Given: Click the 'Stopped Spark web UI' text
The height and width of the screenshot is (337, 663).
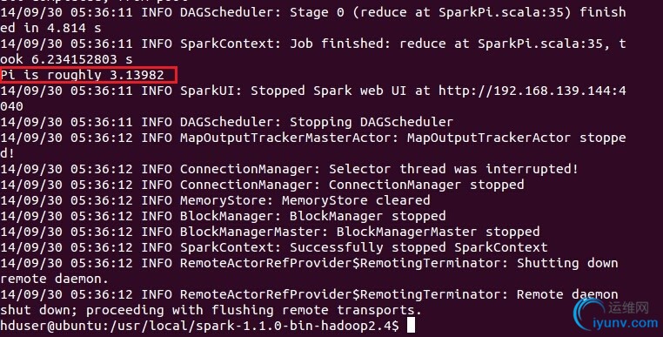Looking at the screenshot, I should point(331,91).
